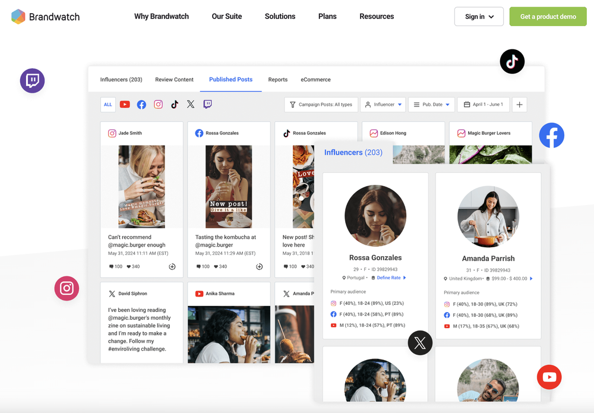Click the Amanda Parrish name
Image resolution: width=594 pixels, height=413 pixels.
(x=488, y=258)
